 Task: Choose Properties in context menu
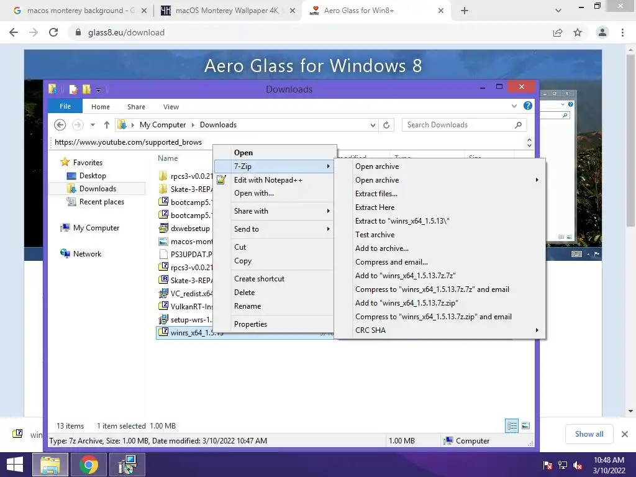250,324
